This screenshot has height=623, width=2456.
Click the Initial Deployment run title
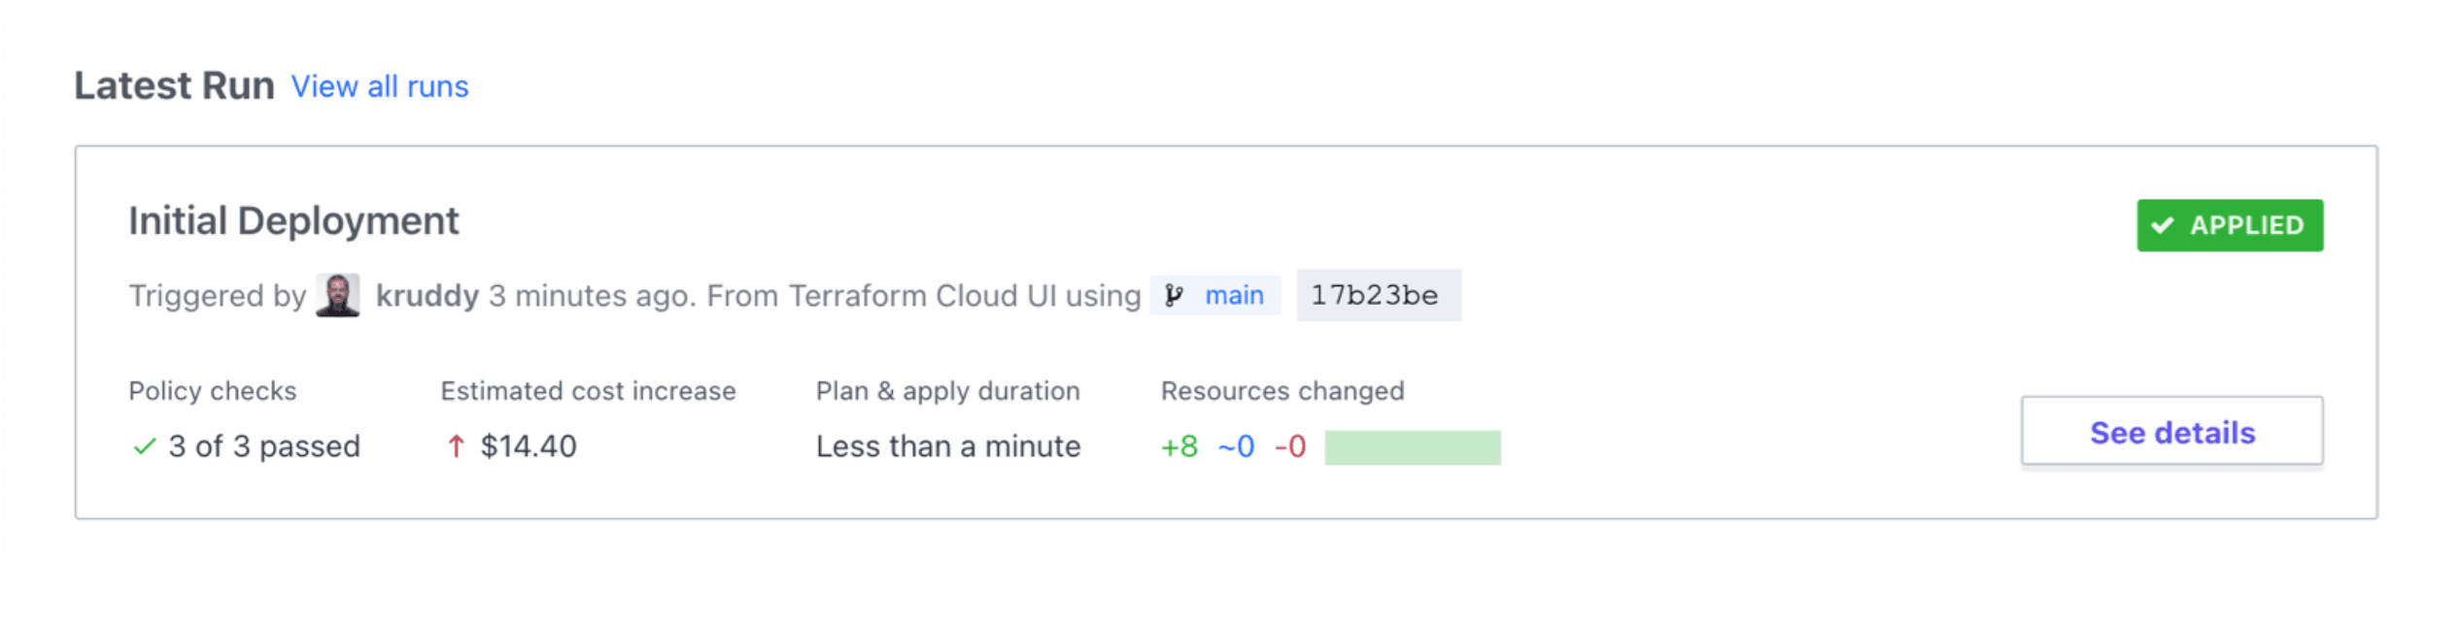[293, 221]
